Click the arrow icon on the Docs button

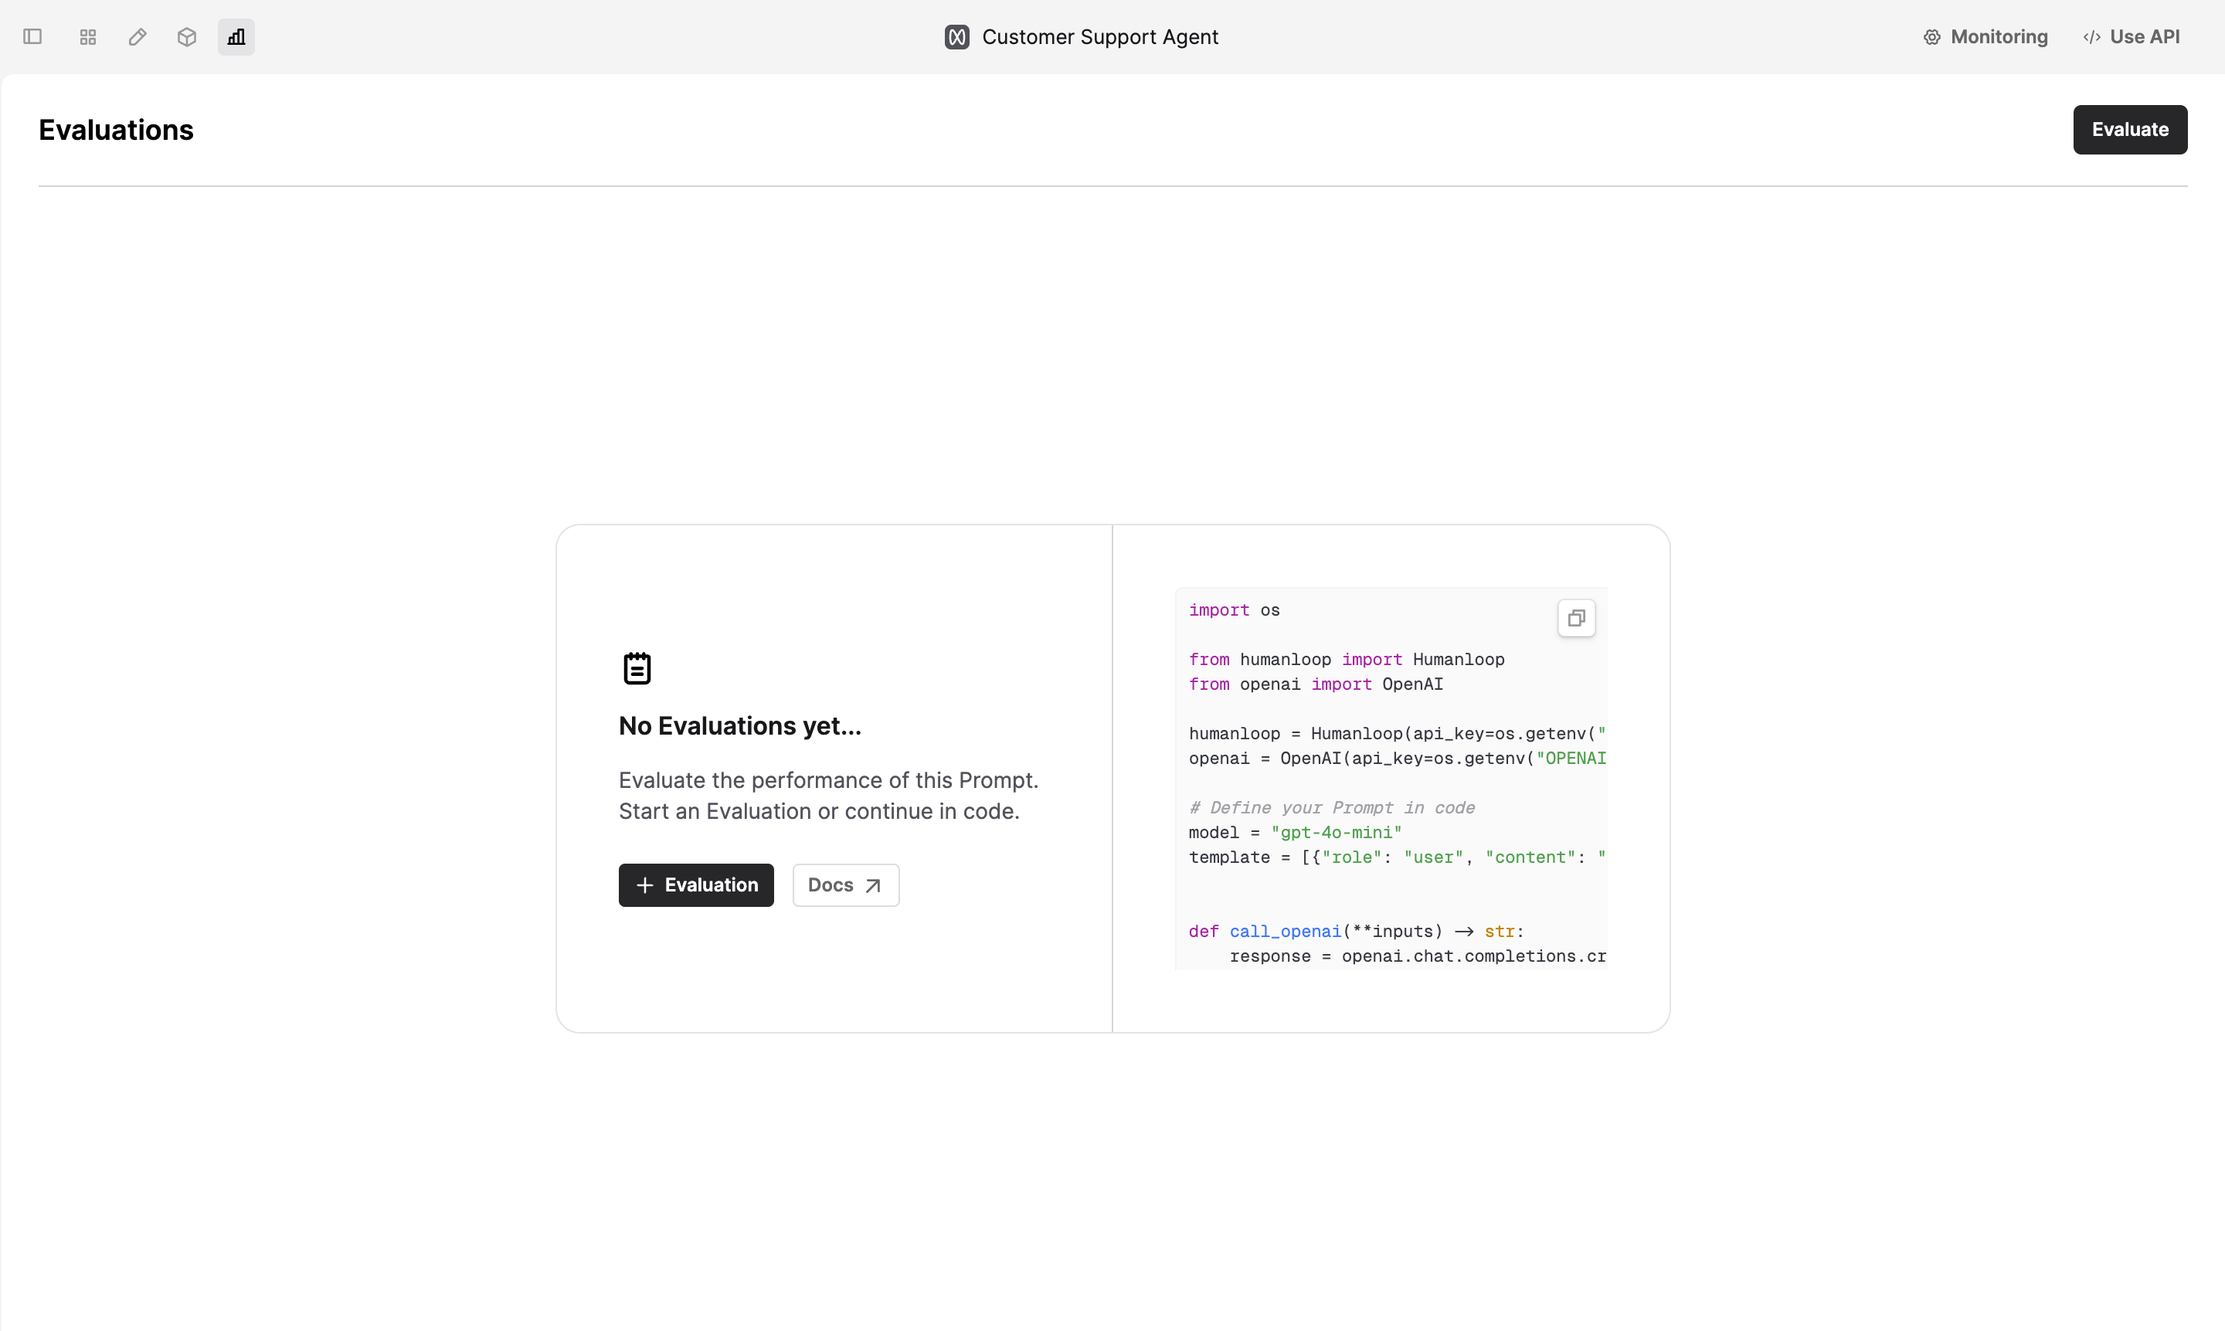872,886
